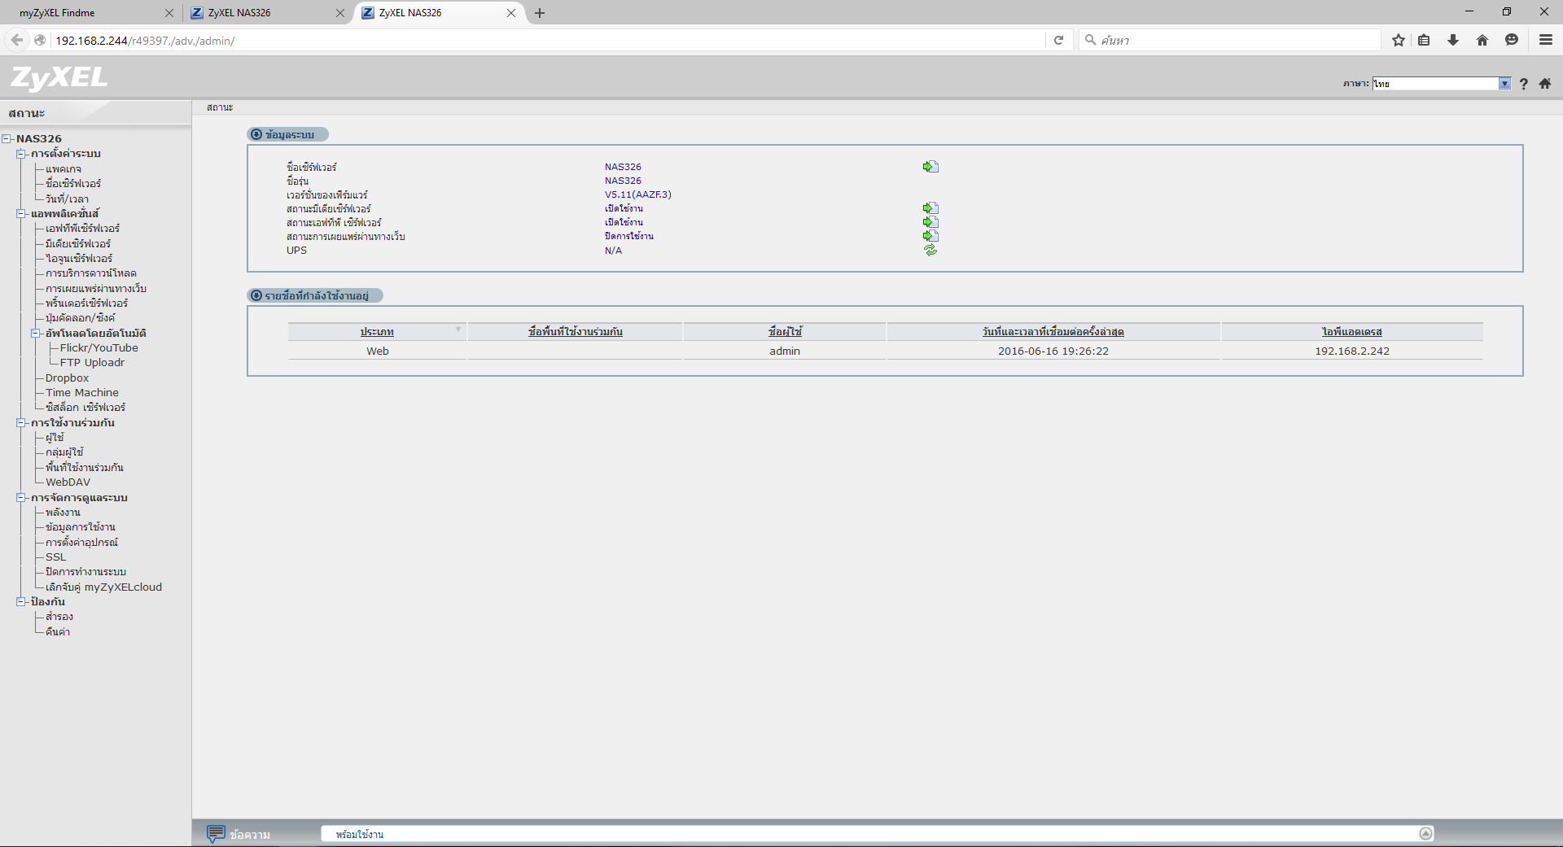Open ผู้ใช้ in the sidebar tree

tap(55, 438)
